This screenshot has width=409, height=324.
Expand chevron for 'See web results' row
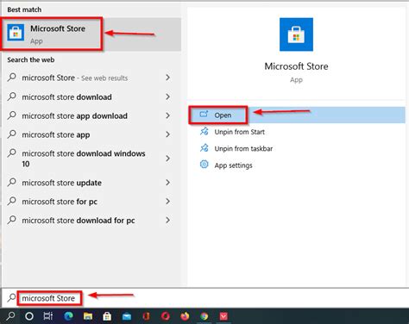pos(167,78)
